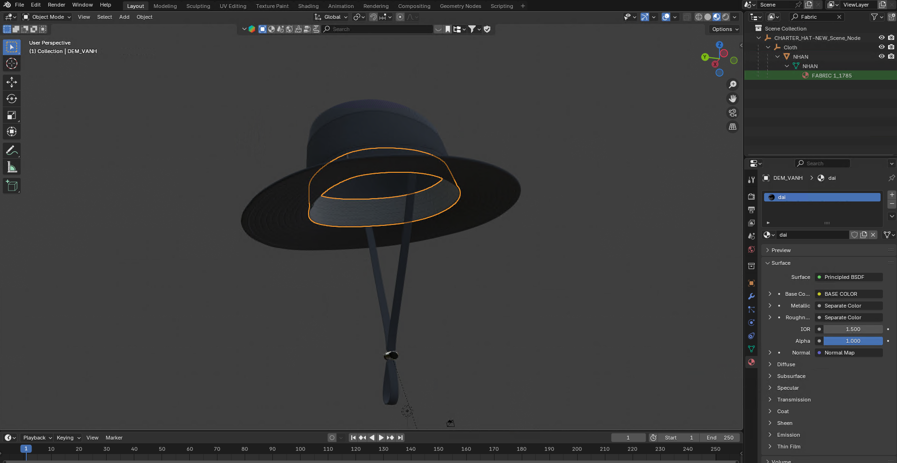Open the Render menu
This screenshot has height=463, width=897.
pos(56,5)
